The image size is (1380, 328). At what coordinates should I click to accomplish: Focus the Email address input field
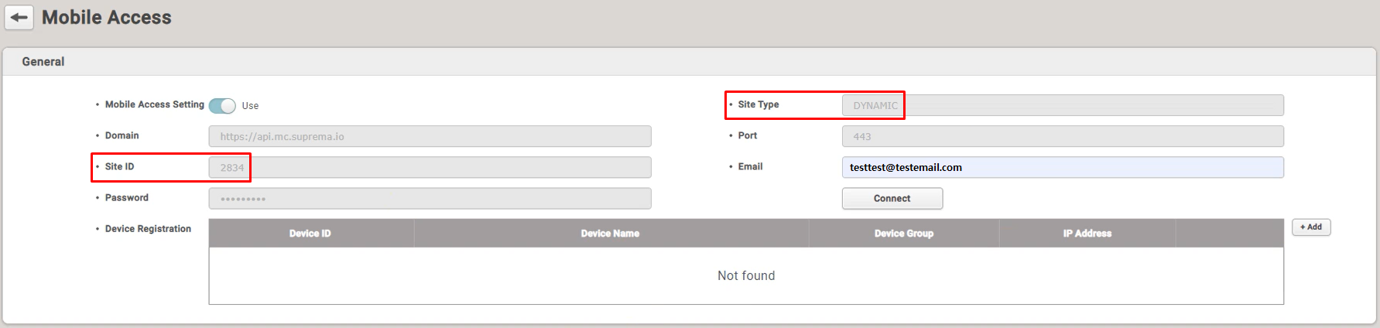coord(1062,167)
